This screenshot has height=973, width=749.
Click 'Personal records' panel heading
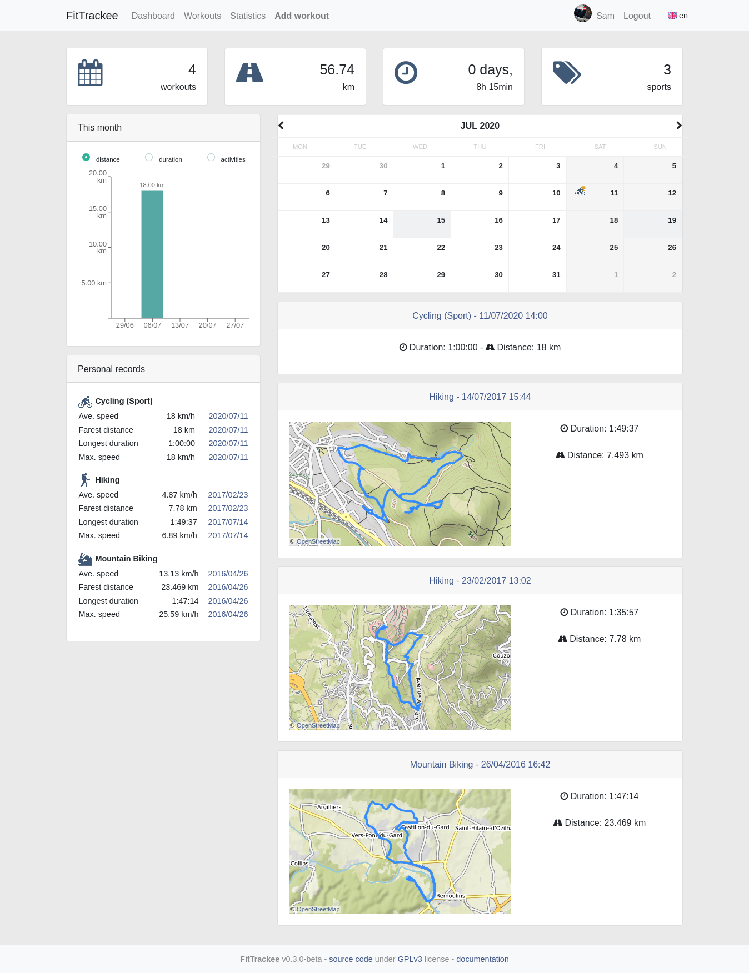[111, 369]
